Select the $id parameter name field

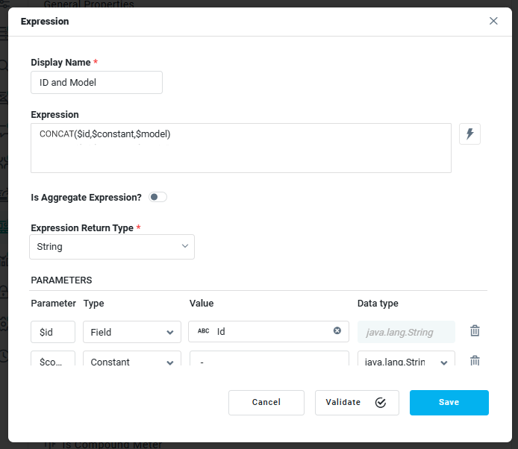coord(53,332)
